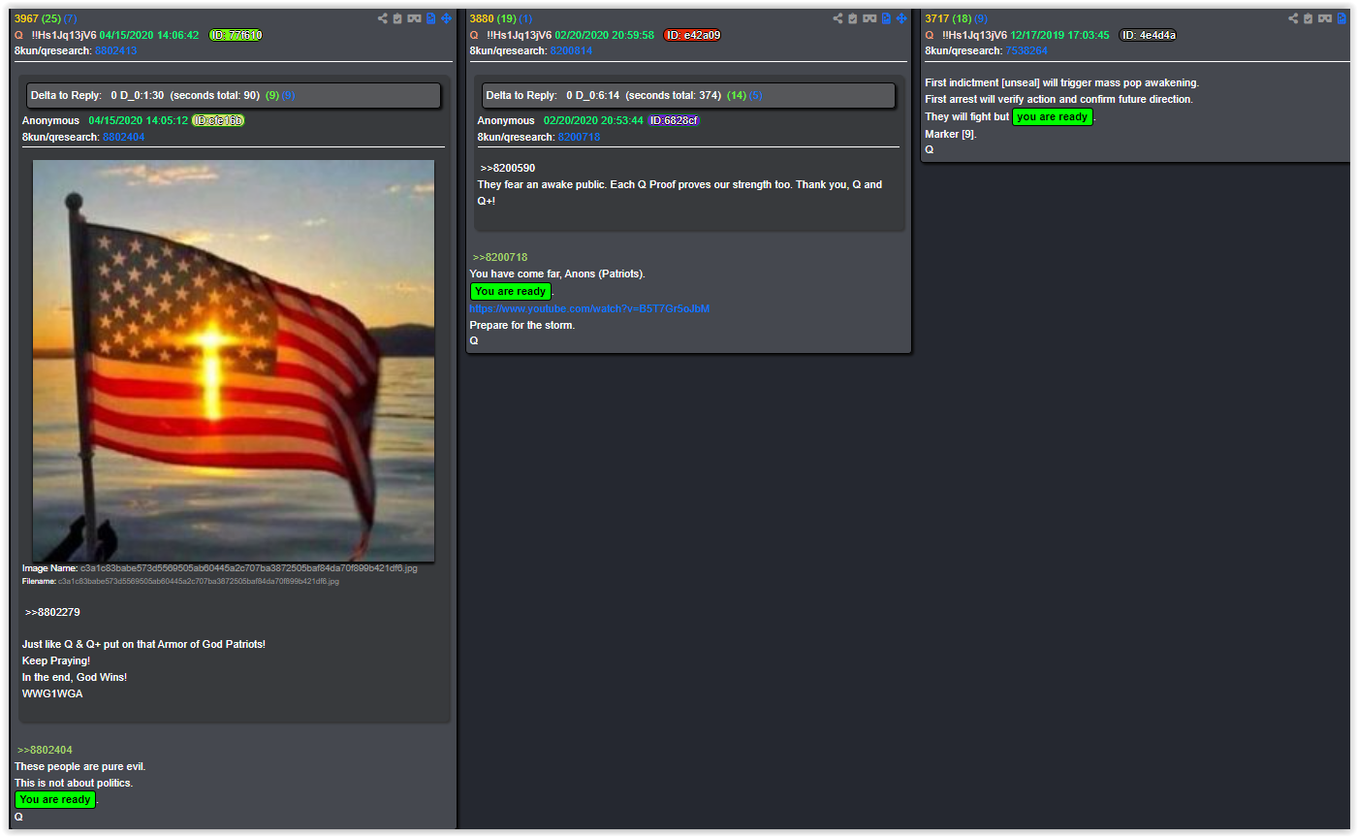Screen dimensions: 1358x837
Task: Click the blue move arrows icon on post 3967
Action: 446,18
